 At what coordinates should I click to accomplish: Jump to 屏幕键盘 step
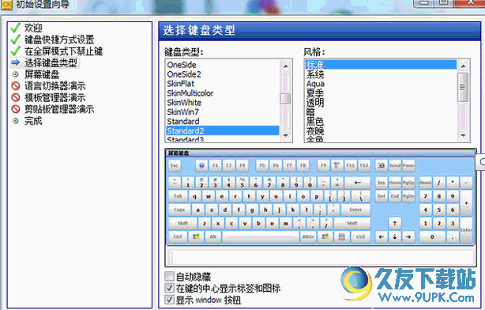coord(42,74)
